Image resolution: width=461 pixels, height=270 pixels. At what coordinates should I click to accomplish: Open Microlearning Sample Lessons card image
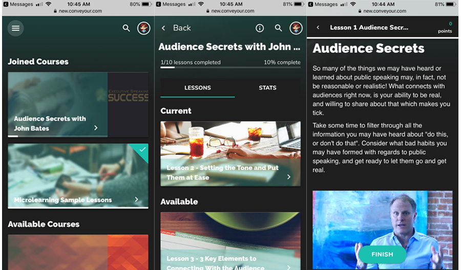[x=78, y=176]
